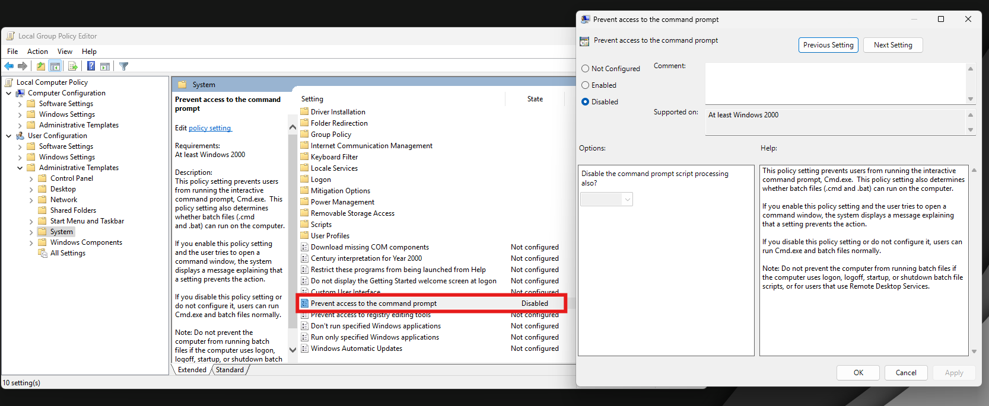Viewport: 989px width, 406px height.
Task: Select Desktop in the tree
Action: 63,189
